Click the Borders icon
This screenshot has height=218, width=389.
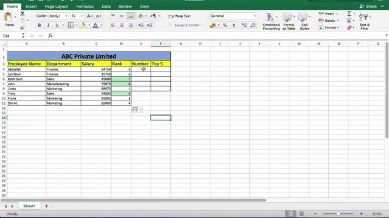(71, 25)
